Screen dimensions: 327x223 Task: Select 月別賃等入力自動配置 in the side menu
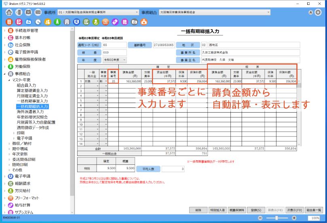[x=36, y=122]
